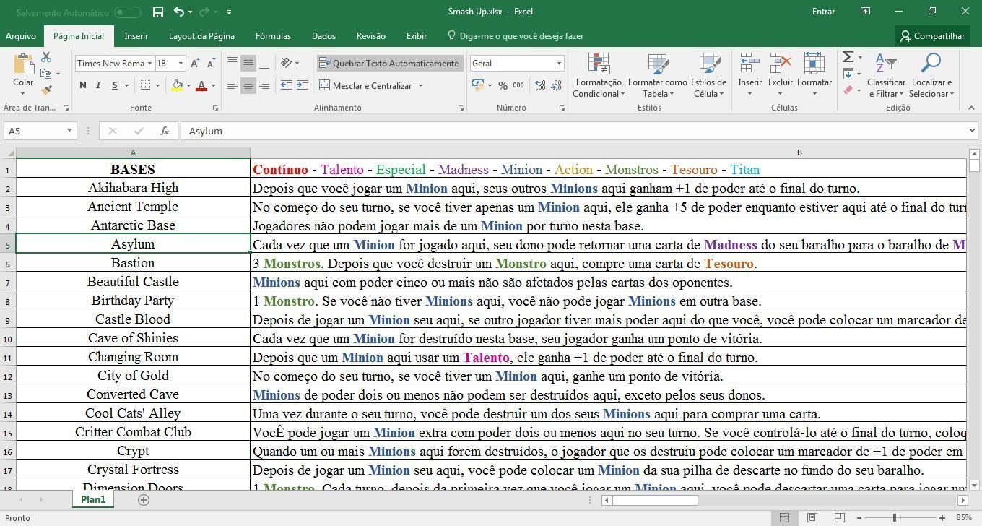The image size is (982, 526).
Task: Expand the Geral number format dropdown
Action: (558, 64)
